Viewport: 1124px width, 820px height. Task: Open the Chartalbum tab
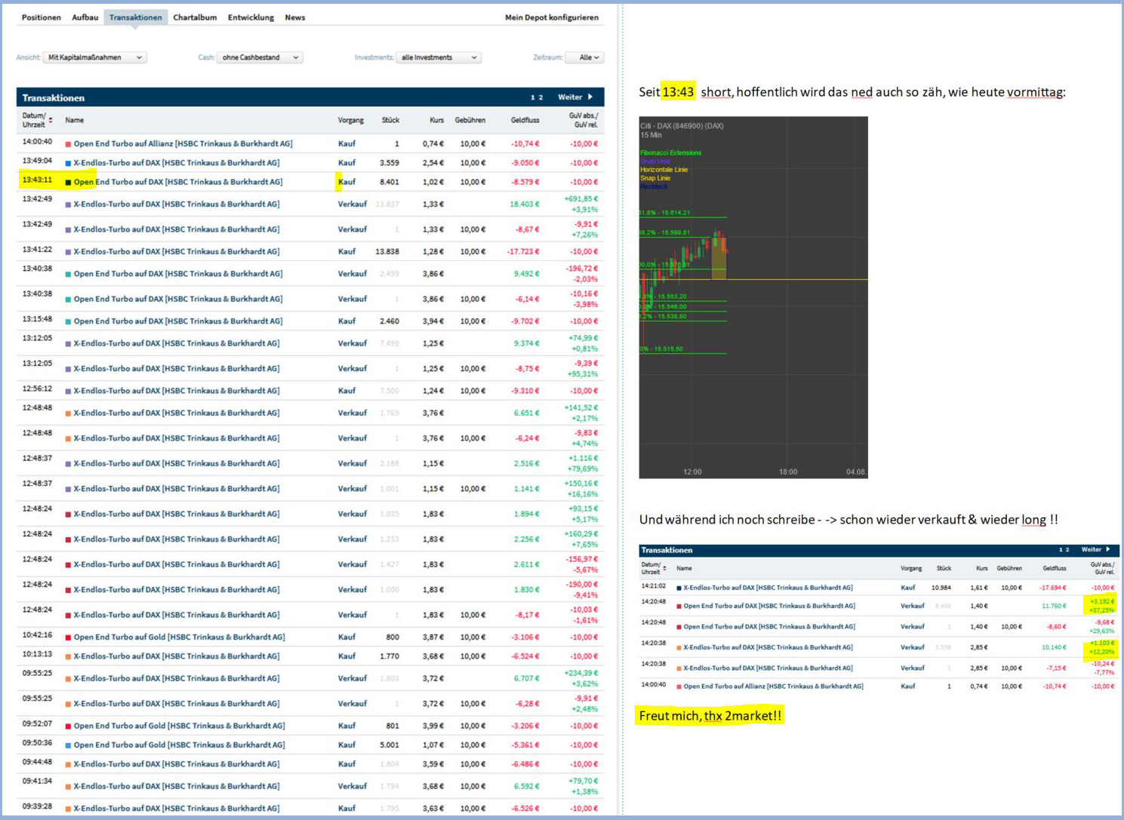coord(195,17)
